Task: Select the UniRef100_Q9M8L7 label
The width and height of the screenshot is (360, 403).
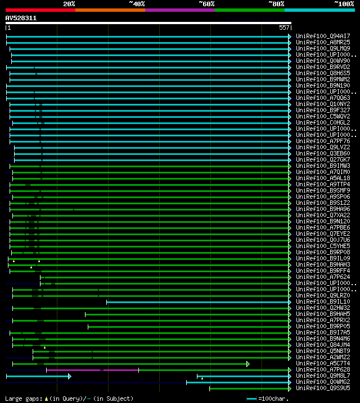Action: click(x=323, y=375)
